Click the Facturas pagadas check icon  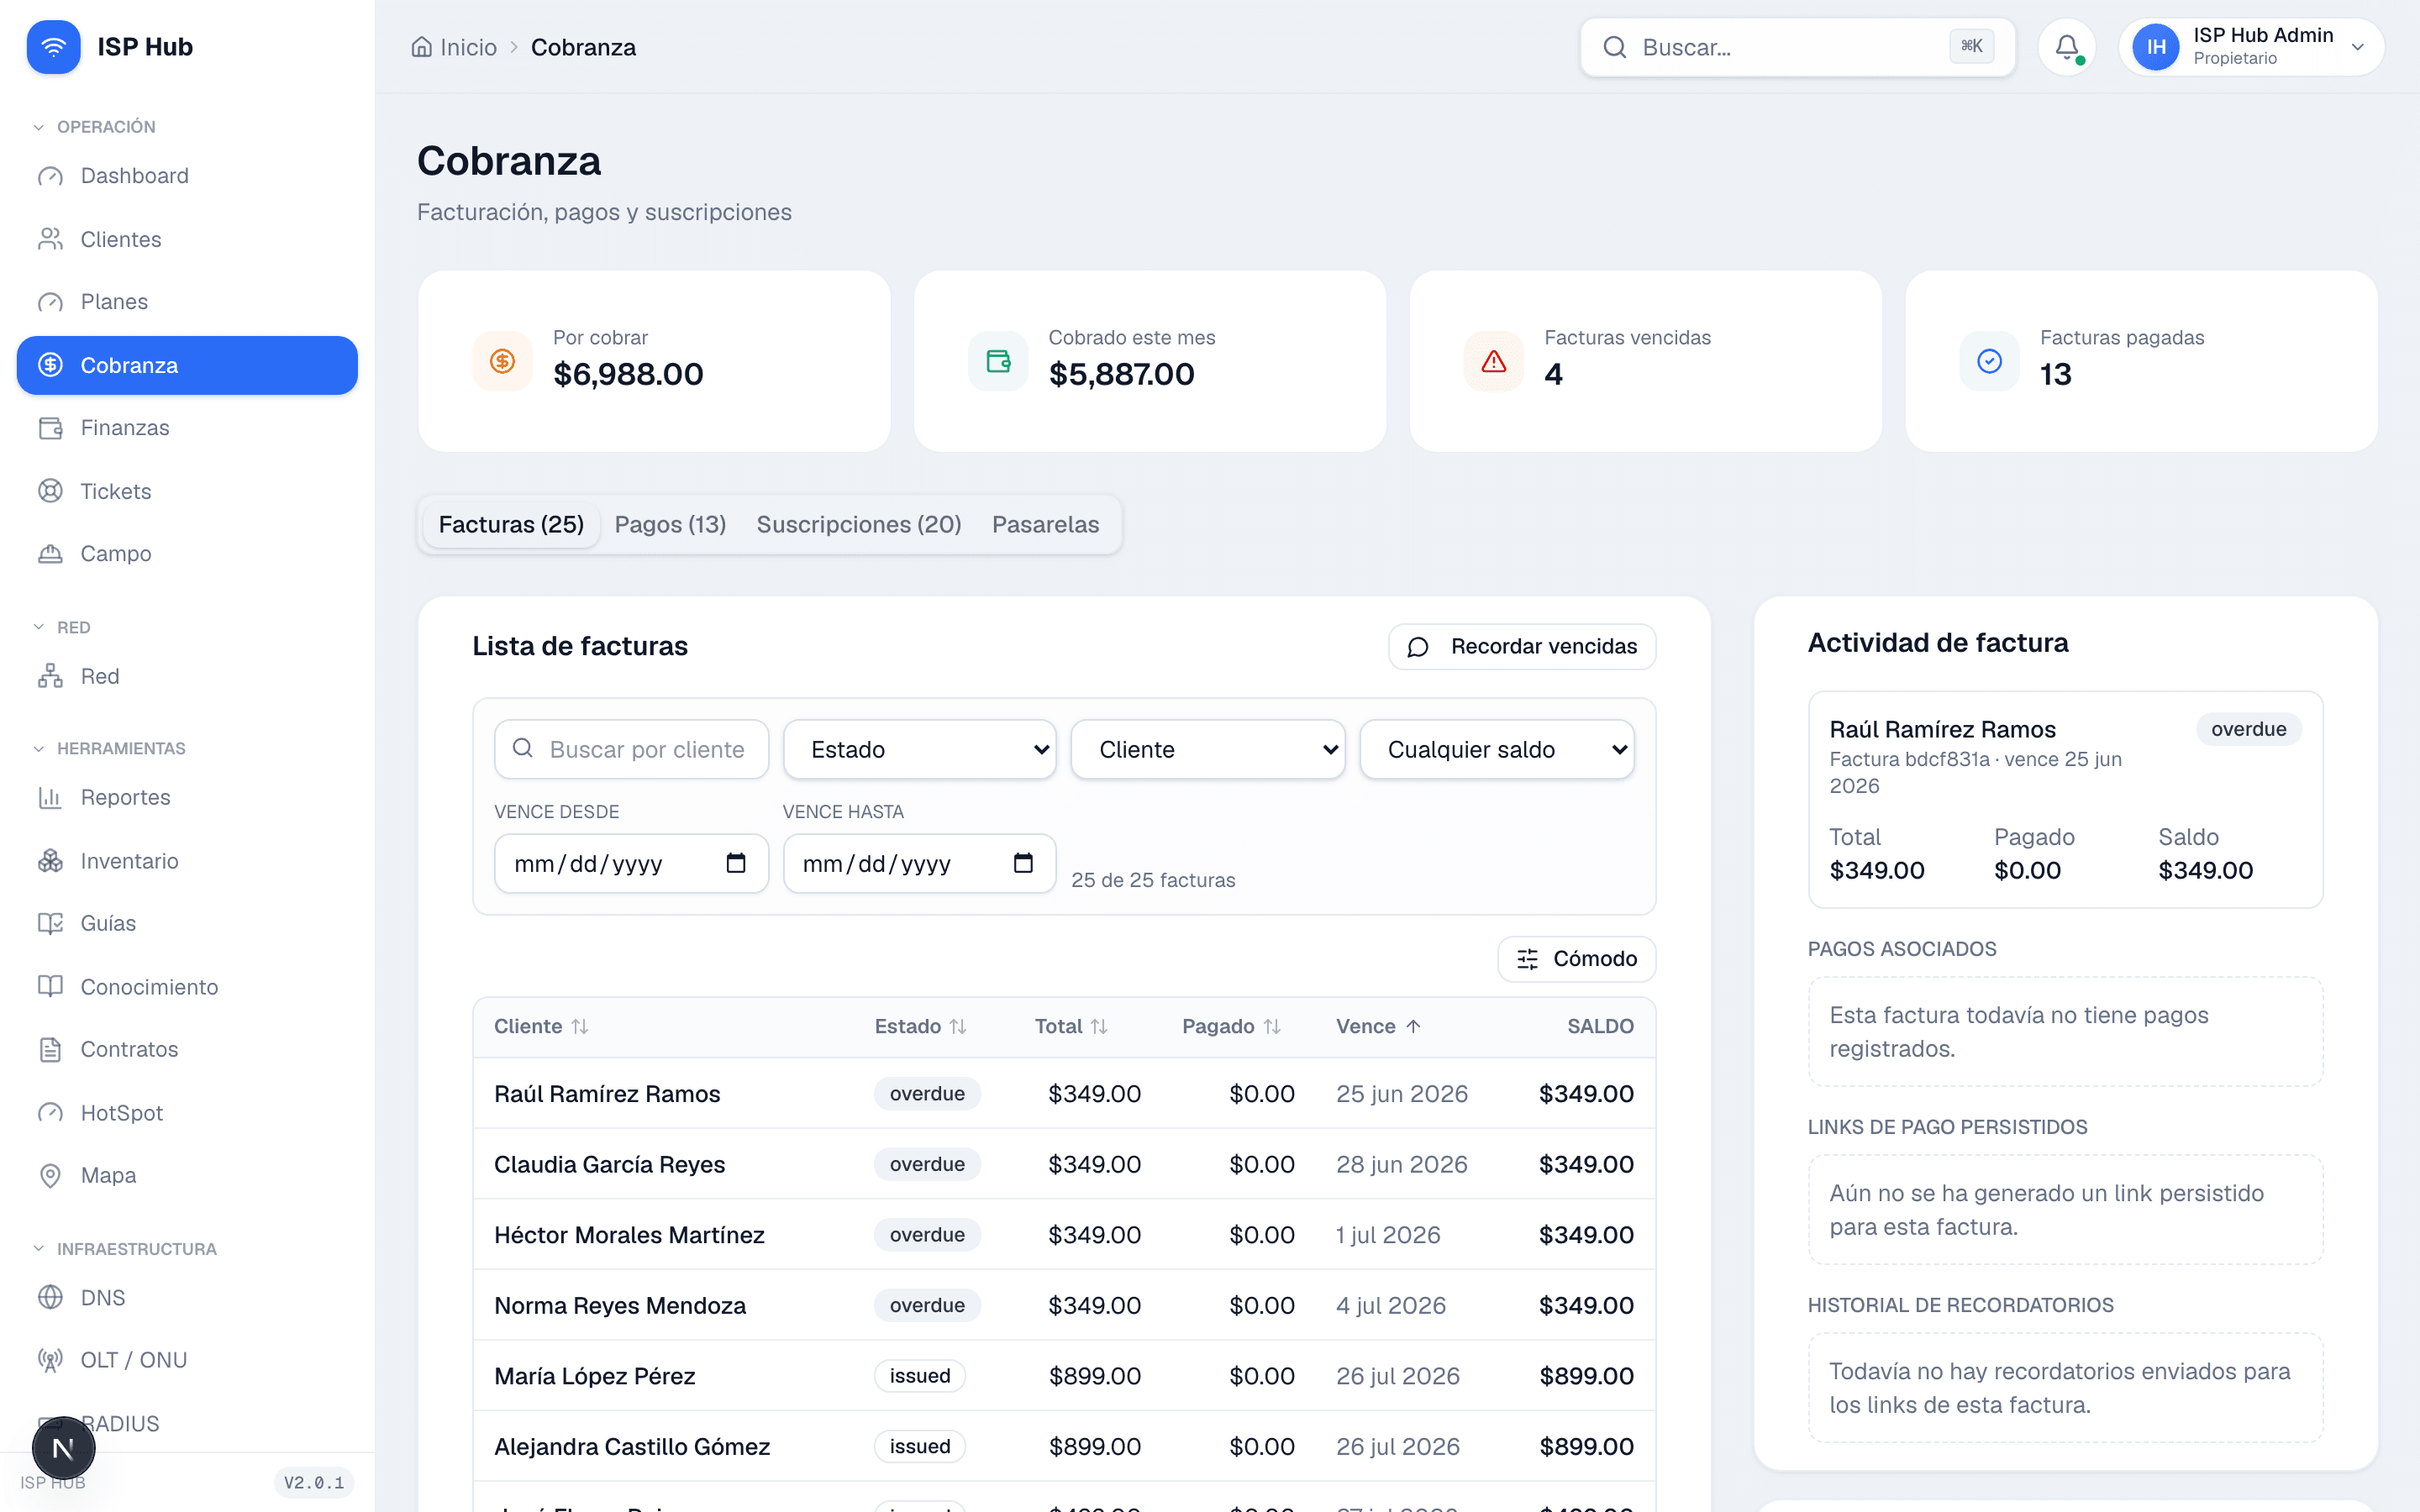point(1990,361)
